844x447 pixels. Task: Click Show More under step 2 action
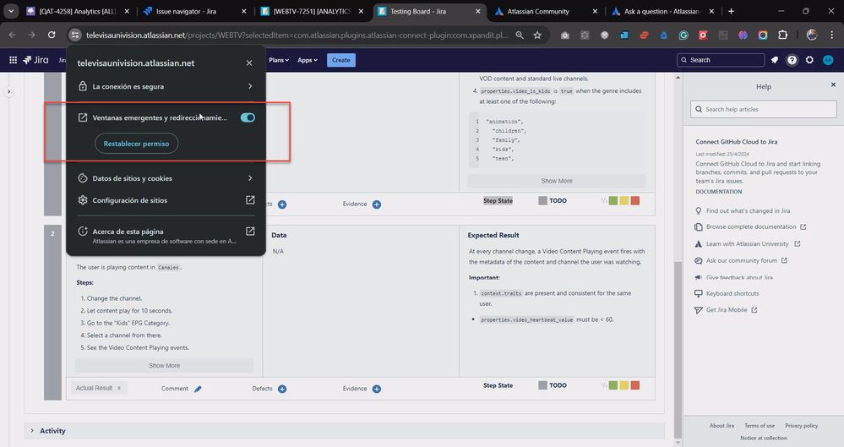[164, 366]
